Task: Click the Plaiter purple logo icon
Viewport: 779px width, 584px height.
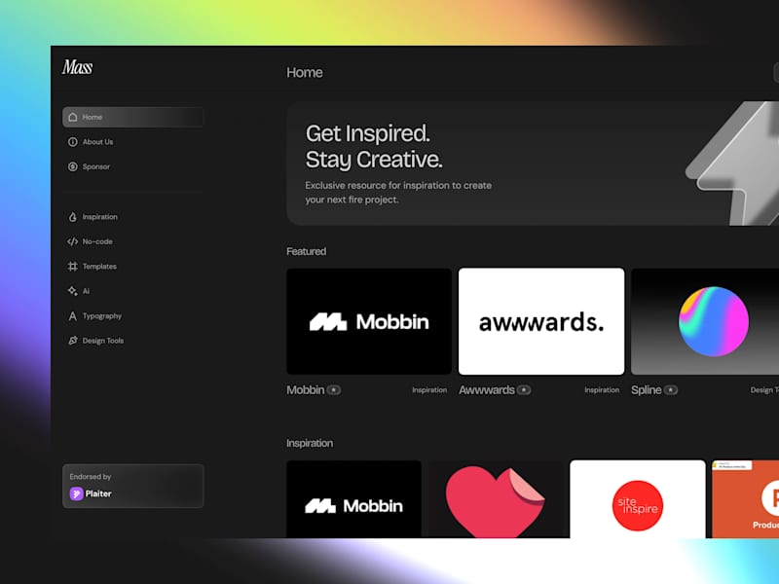Action: (x=76, y=493)
